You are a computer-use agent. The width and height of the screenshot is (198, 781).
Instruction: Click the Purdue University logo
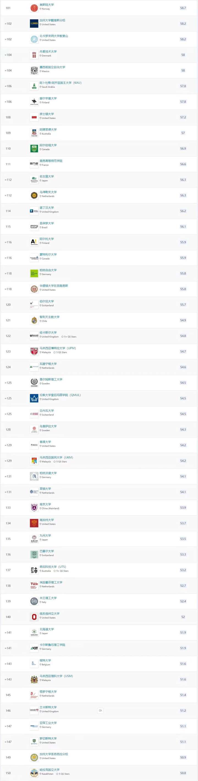(x=34, y=445)
